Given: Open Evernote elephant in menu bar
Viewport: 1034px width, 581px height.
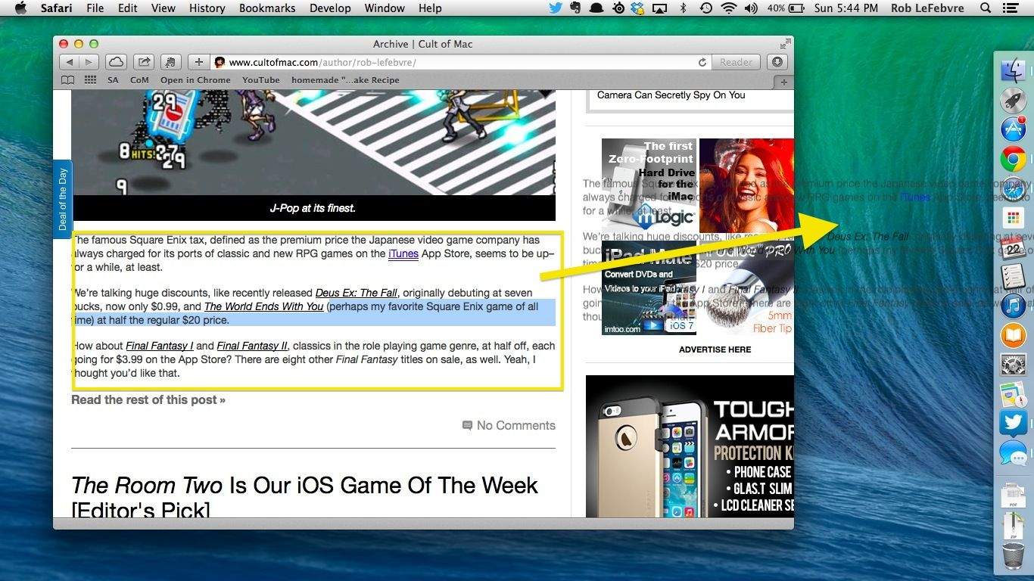Looking at the screenshot, I should pos(576,8).
